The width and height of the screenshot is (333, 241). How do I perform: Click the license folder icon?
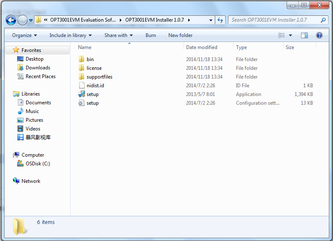coord(81,68)
